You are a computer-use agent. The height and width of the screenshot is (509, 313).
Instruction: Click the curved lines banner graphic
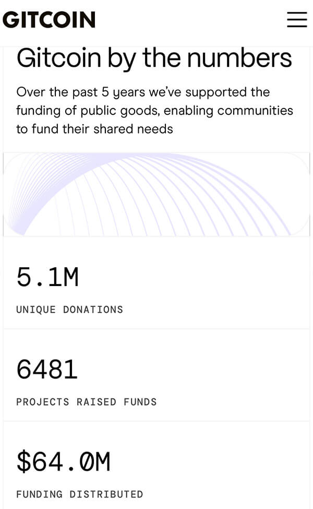click(x=156, y=194)
